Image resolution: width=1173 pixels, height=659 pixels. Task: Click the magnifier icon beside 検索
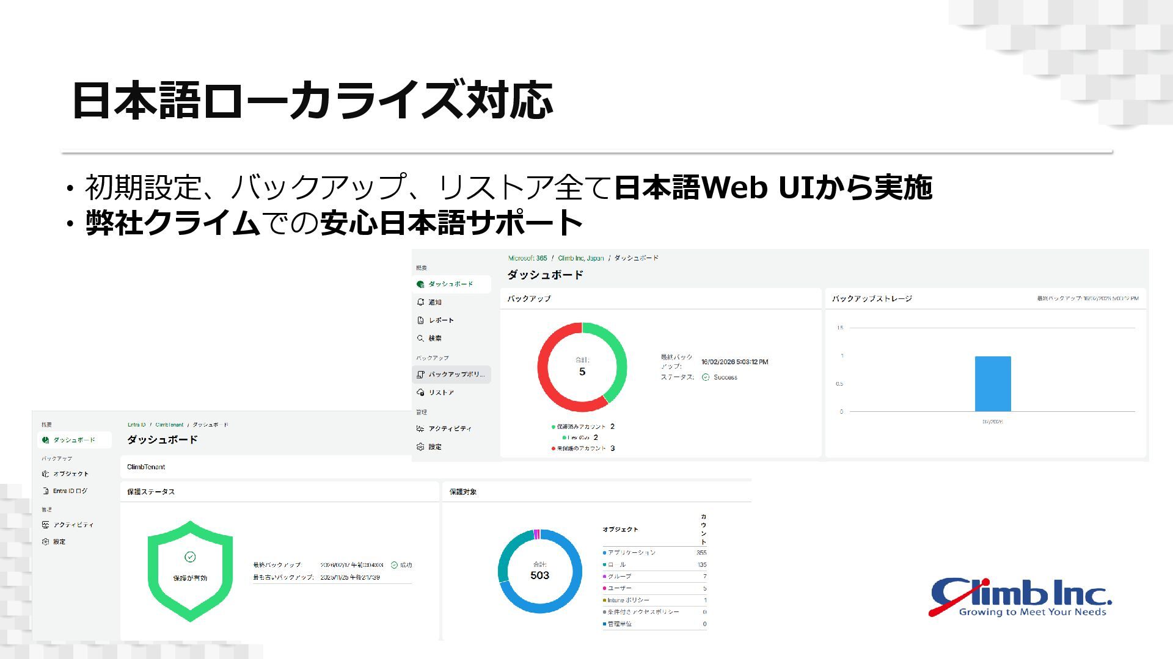pyautogui.click(x=420, y=338)
